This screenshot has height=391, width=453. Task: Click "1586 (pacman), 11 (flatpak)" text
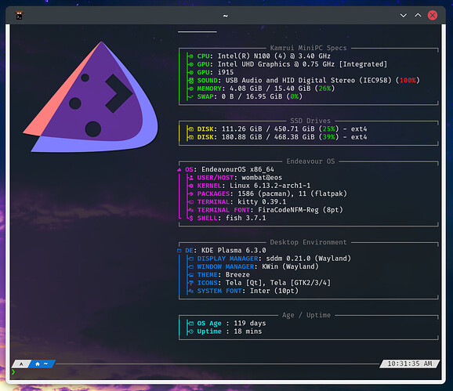click(x=292, y=194)
